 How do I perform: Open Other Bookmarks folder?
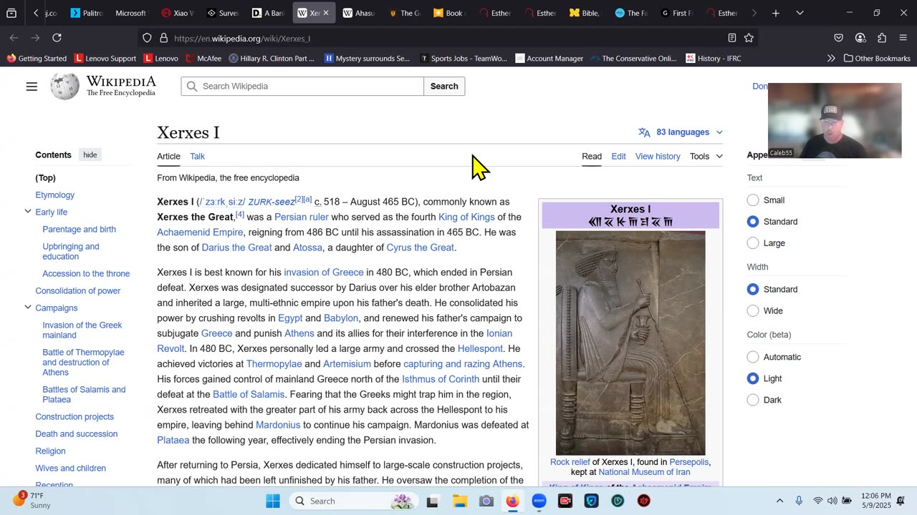[x=877, y=59]
